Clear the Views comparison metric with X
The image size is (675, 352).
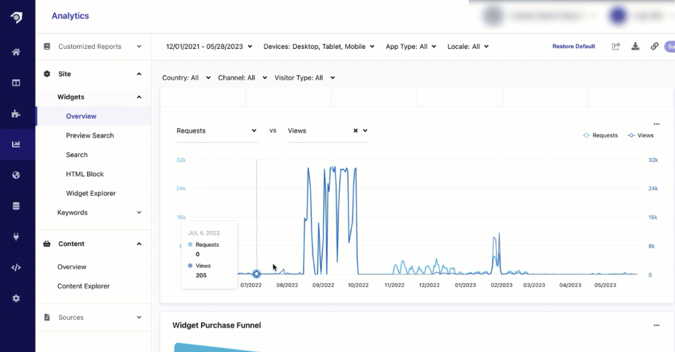tap(355, 131)
